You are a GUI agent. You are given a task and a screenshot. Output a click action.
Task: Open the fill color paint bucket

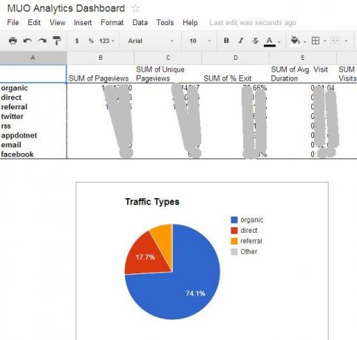(298, 41)
